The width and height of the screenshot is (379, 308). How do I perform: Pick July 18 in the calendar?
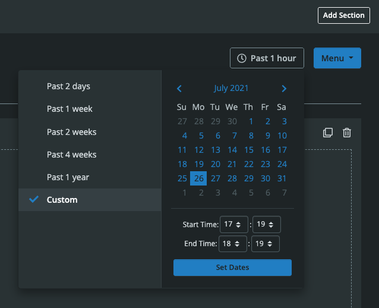coord(182,164)
